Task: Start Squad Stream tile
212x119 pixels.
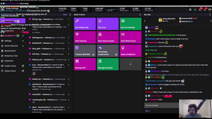Action: 108,37
